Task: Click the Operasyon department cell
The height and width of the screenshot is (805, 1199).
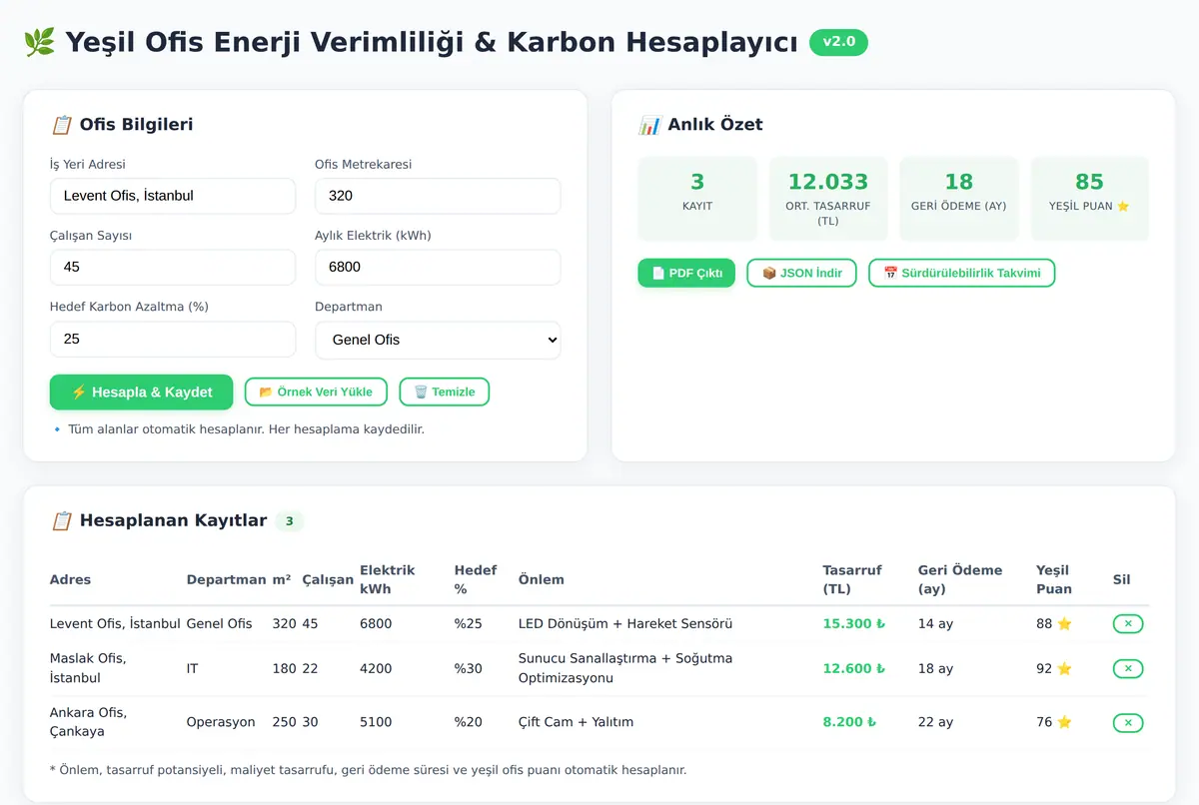Action: (x=221, y=722)
